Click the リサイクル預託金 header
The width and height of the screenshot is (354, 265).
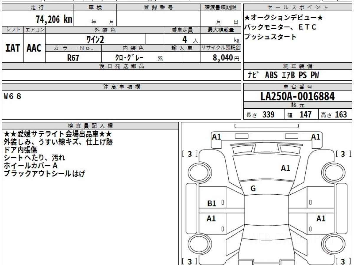point(220,48)
